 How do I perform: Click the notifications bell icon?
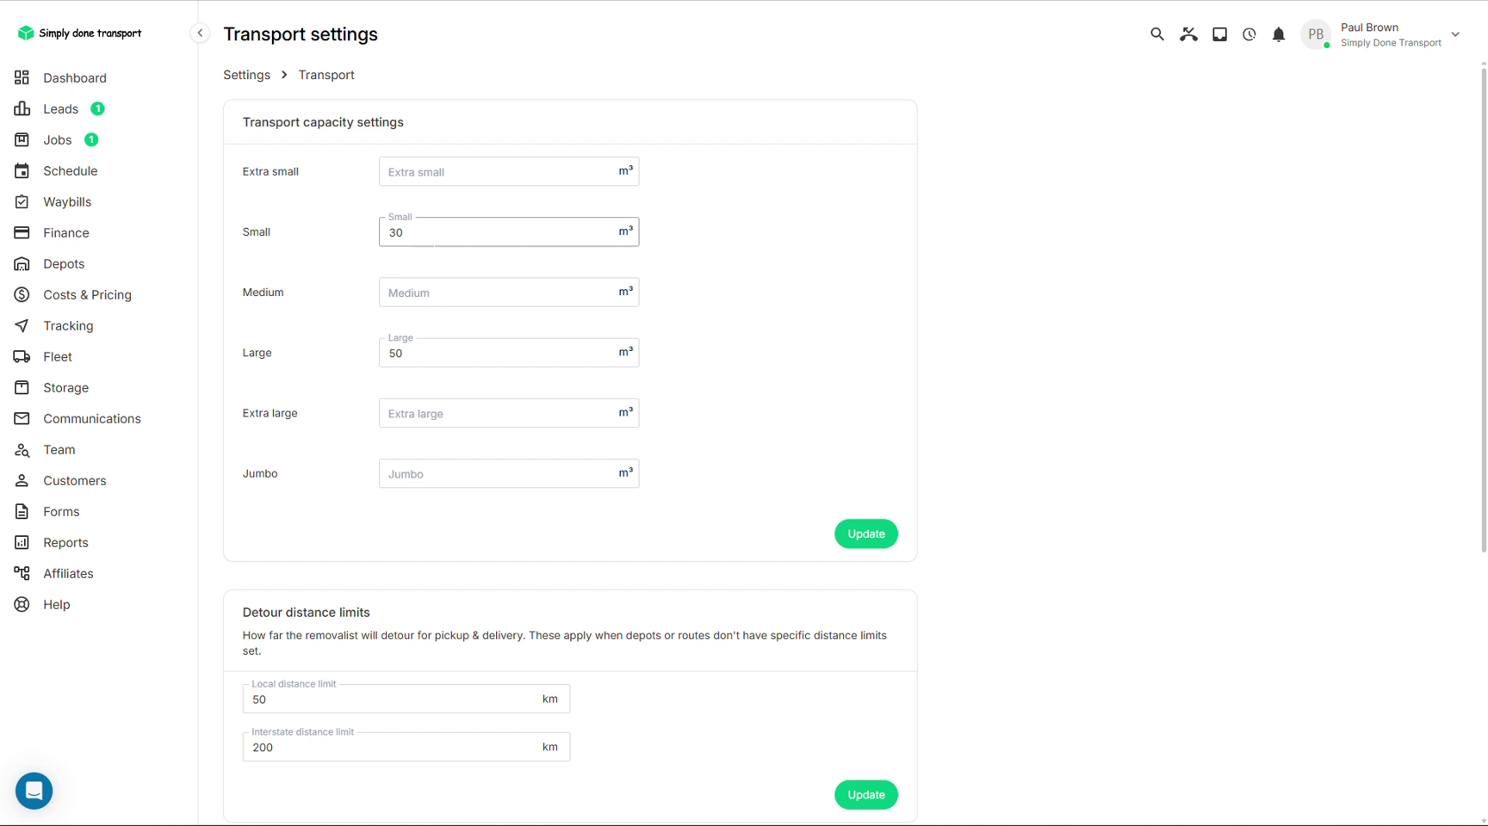(1279, 34)
